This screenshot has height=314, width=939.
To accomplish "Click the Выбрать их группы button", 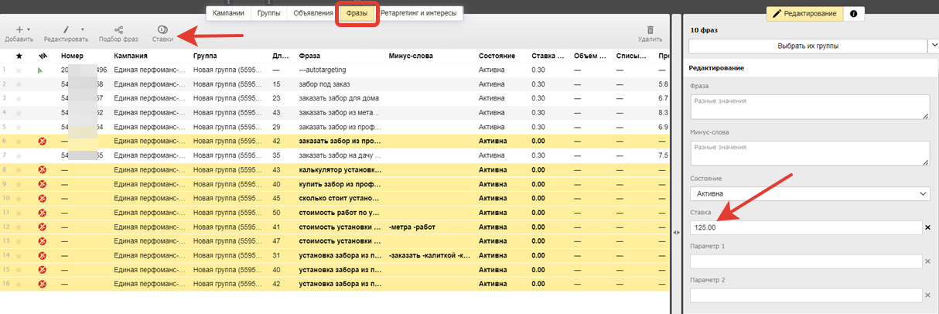I will coord(808,46).
